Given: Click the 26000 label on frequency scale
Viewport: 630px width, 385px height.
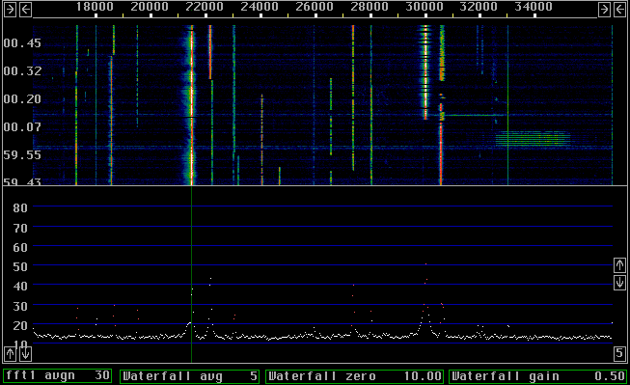Looking at the screenshot, I should tap(315, 7).
